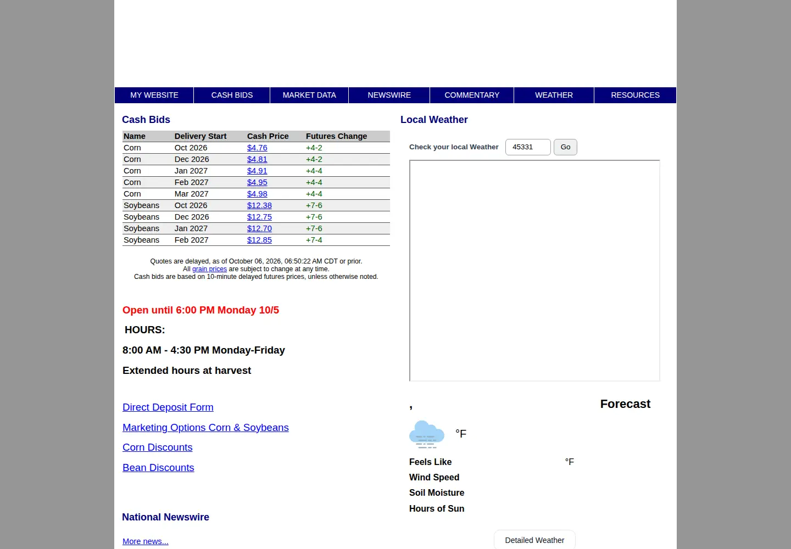This screenshot has width=791, height=549.
Task: Click the Wind Speed label
Action: (x=434, y=478)
